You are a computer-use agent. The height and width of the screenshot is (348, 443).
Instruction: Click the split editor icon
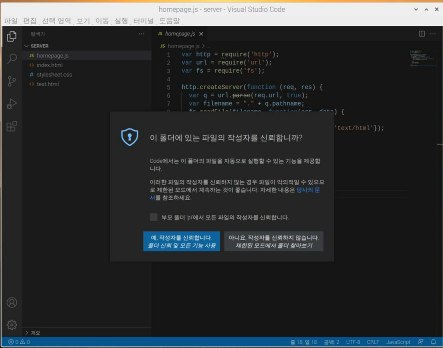(x=422, y=34)
